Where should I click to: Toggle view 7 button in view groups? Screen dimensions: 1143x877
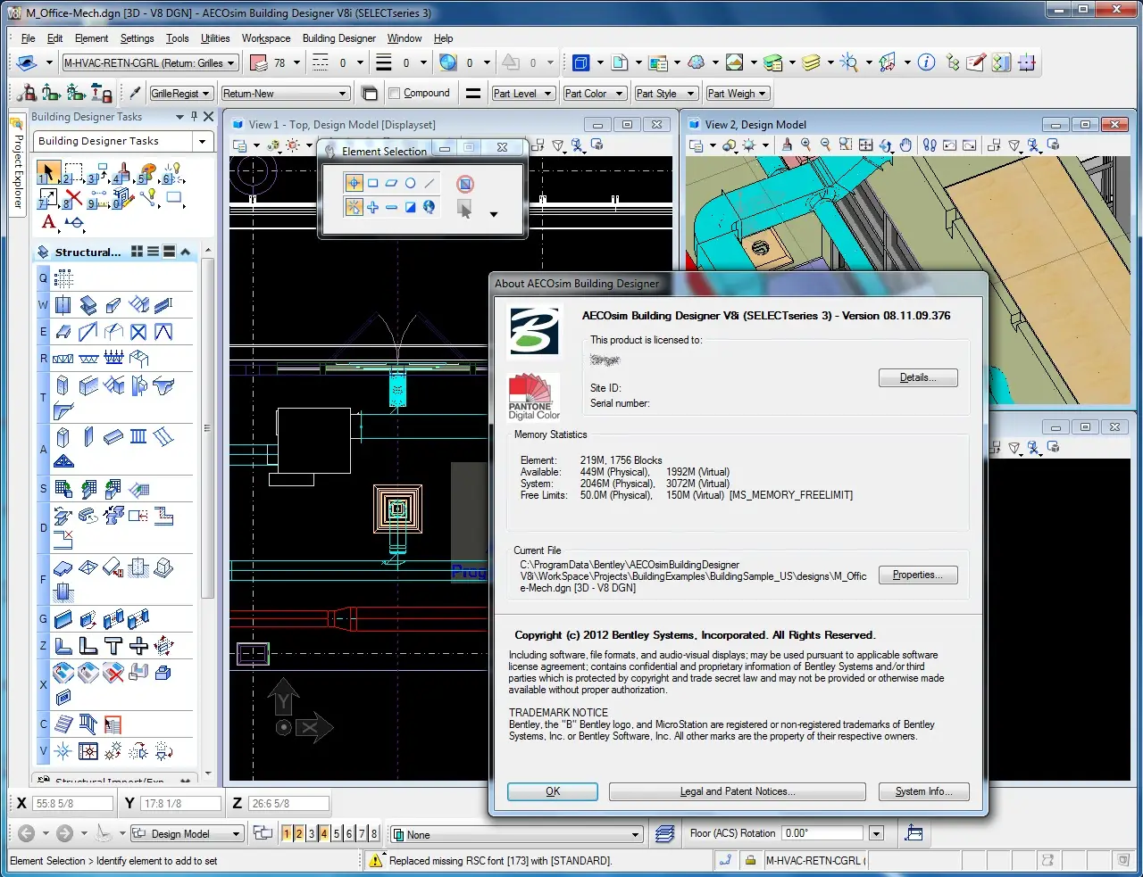pos(362,833)
